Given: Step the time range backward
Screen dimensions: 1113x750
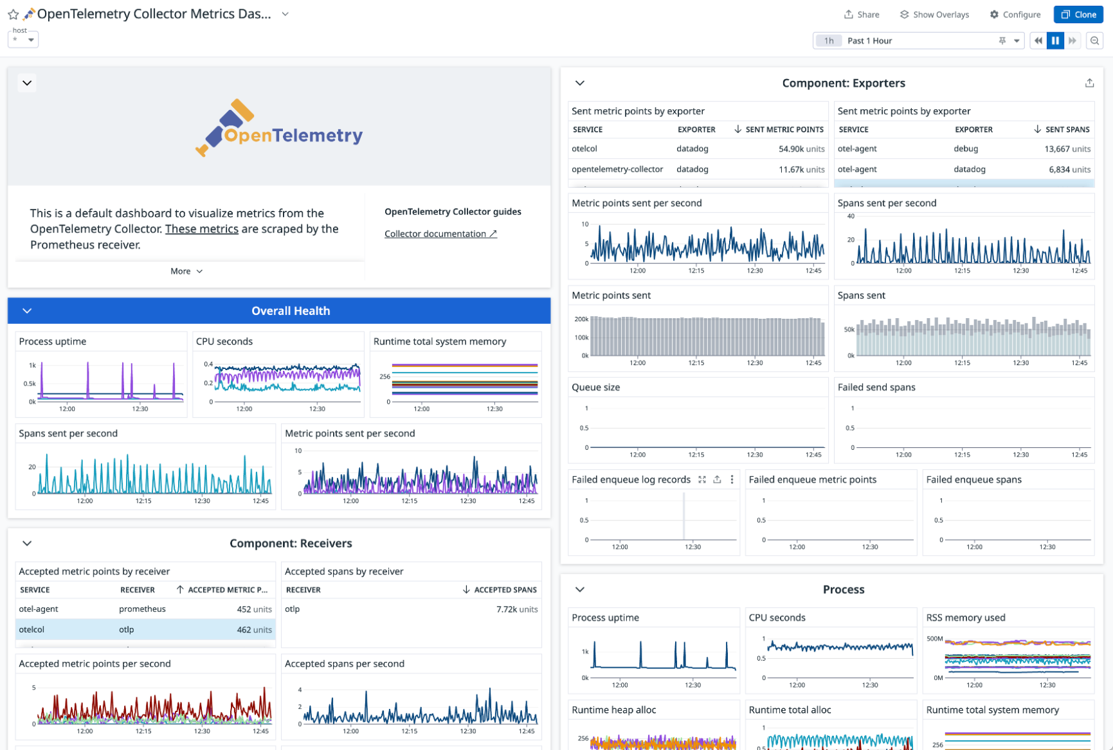Looking at the screenshot, I should click(x=1038, y=40).
